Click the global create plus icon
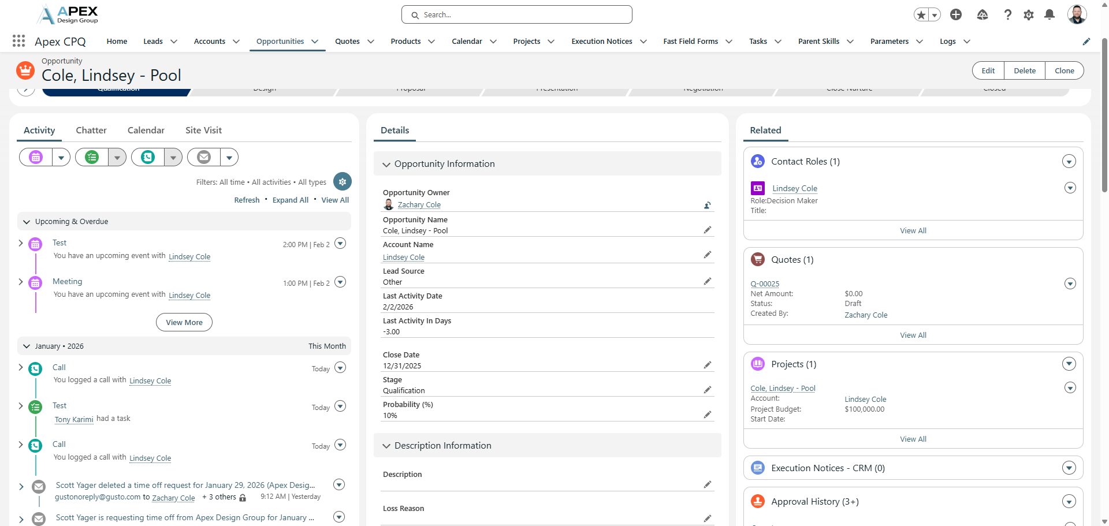 point(956,15)
